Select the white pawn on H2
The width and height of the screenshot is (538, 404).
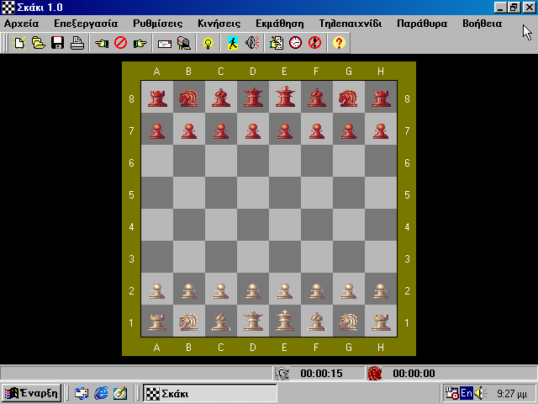tap(381, 290)
